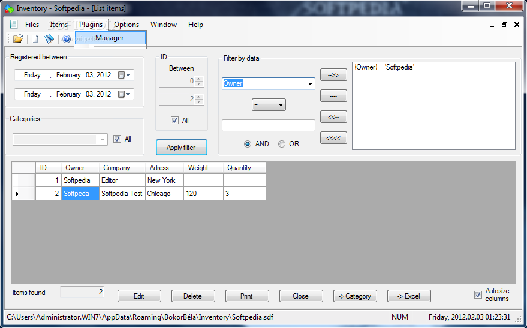Select the row 2 arrow indicator header
This screenshot has width=527, height=328.
(23, 194)
